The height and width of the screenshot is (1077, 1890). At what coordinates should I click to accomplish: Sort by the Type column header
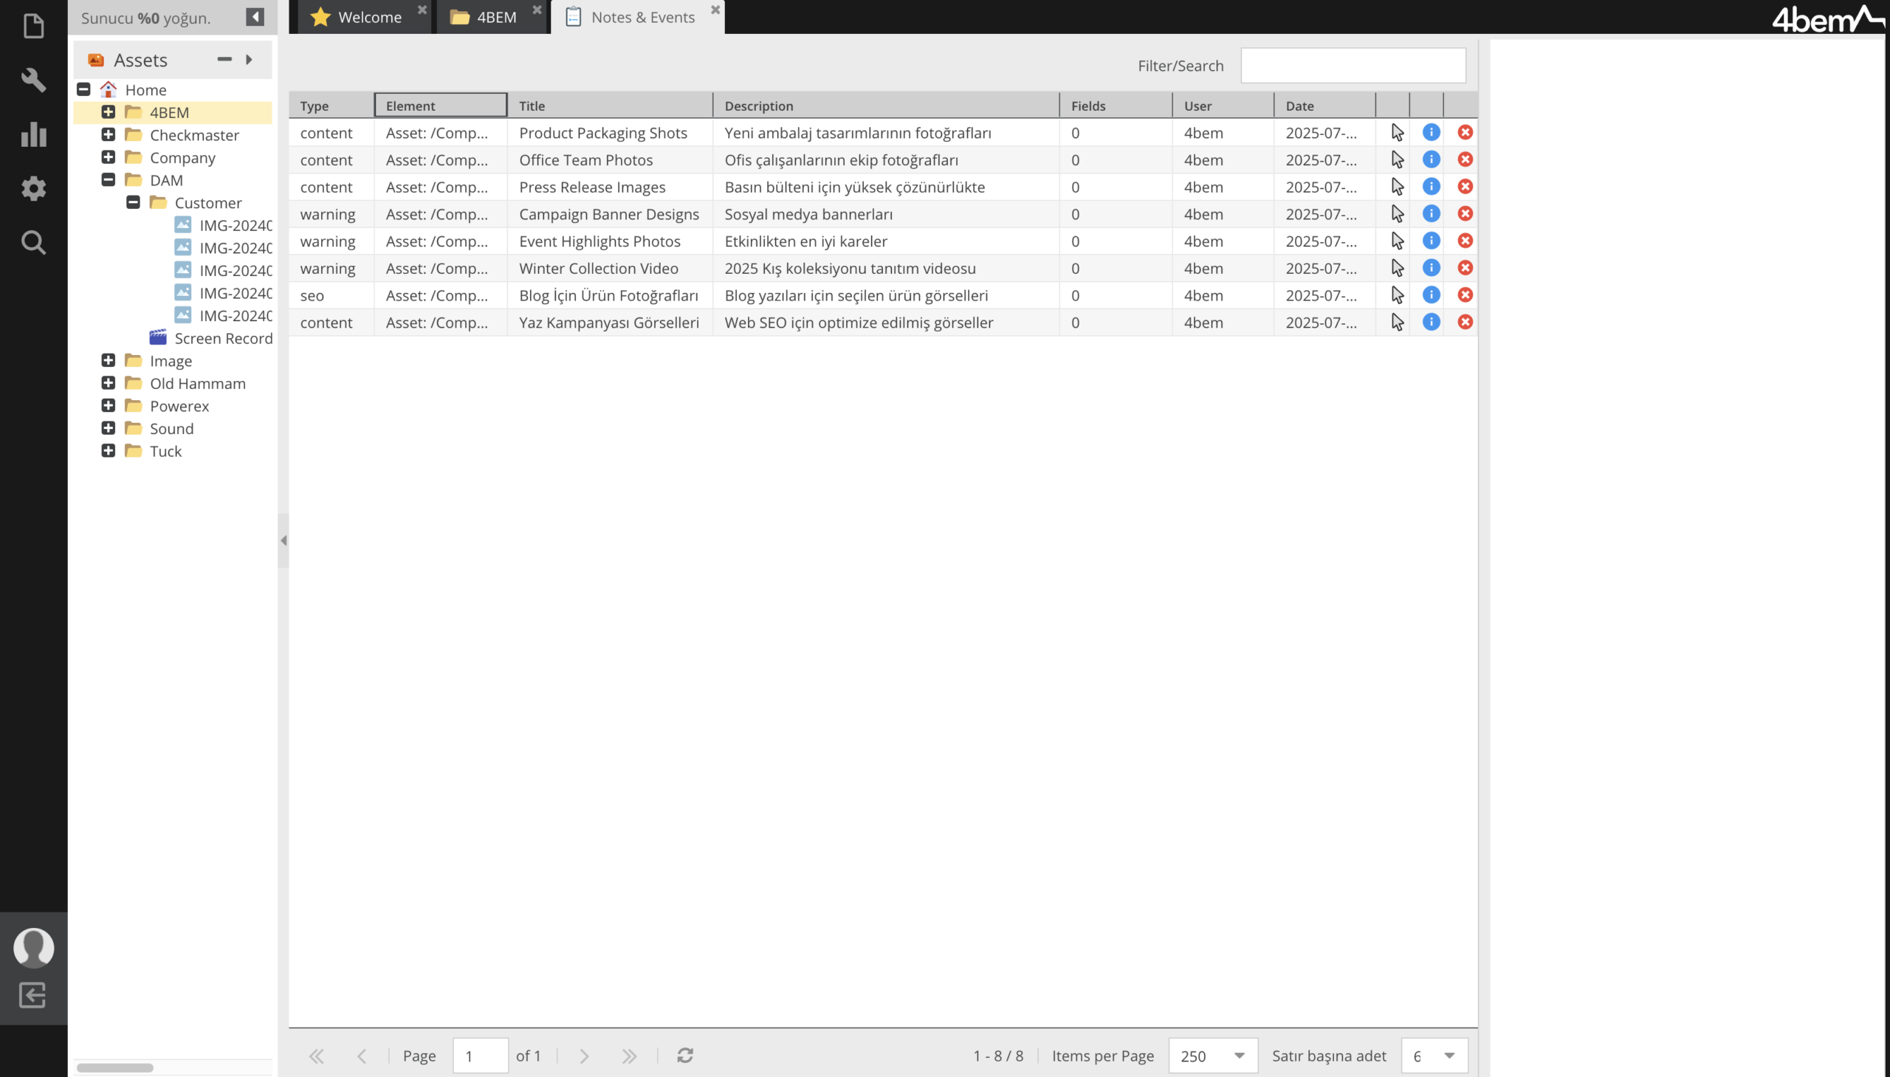[331, 106]
